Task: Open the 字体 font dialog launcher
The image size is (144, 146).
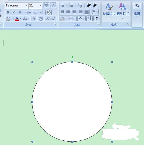Action: click(55, 24)
